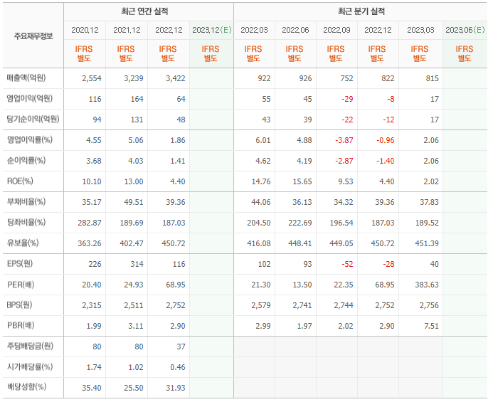Screen dimensions: 493x402
Task: Select ROE value 13.00
Action: pos(134,182)
